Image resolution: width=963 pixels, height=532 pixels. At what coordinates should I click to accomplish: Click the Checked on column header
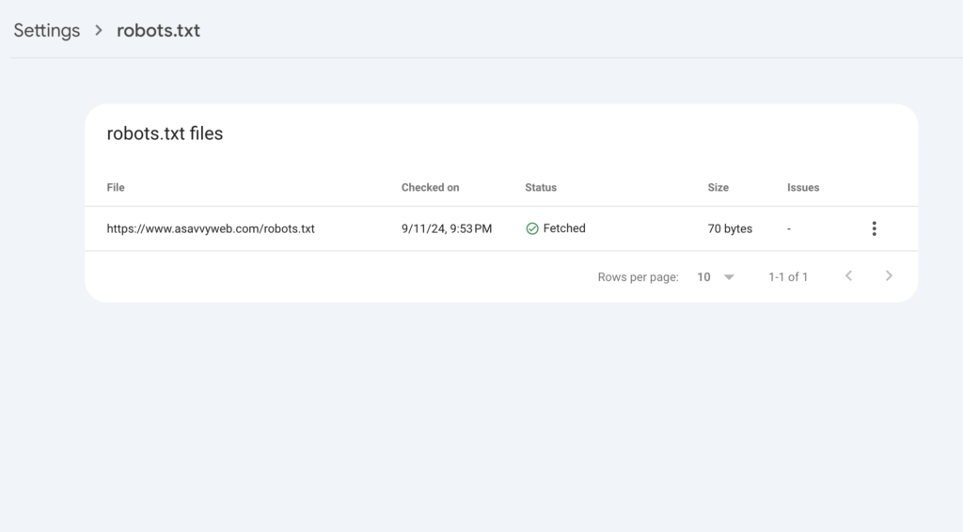[431, 188]
